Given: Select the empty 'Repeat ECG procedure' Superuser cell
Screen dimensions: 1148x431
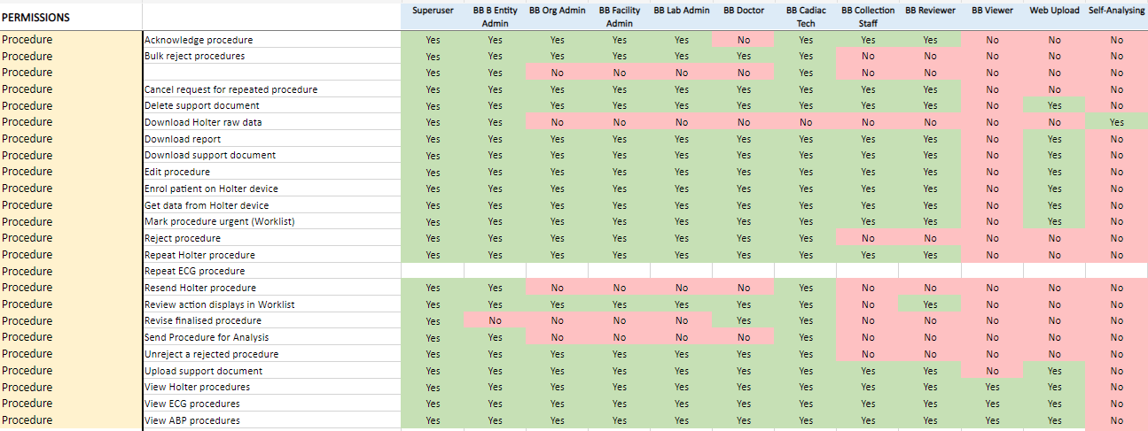Looking at the screenshot, I should click(433, 271).
